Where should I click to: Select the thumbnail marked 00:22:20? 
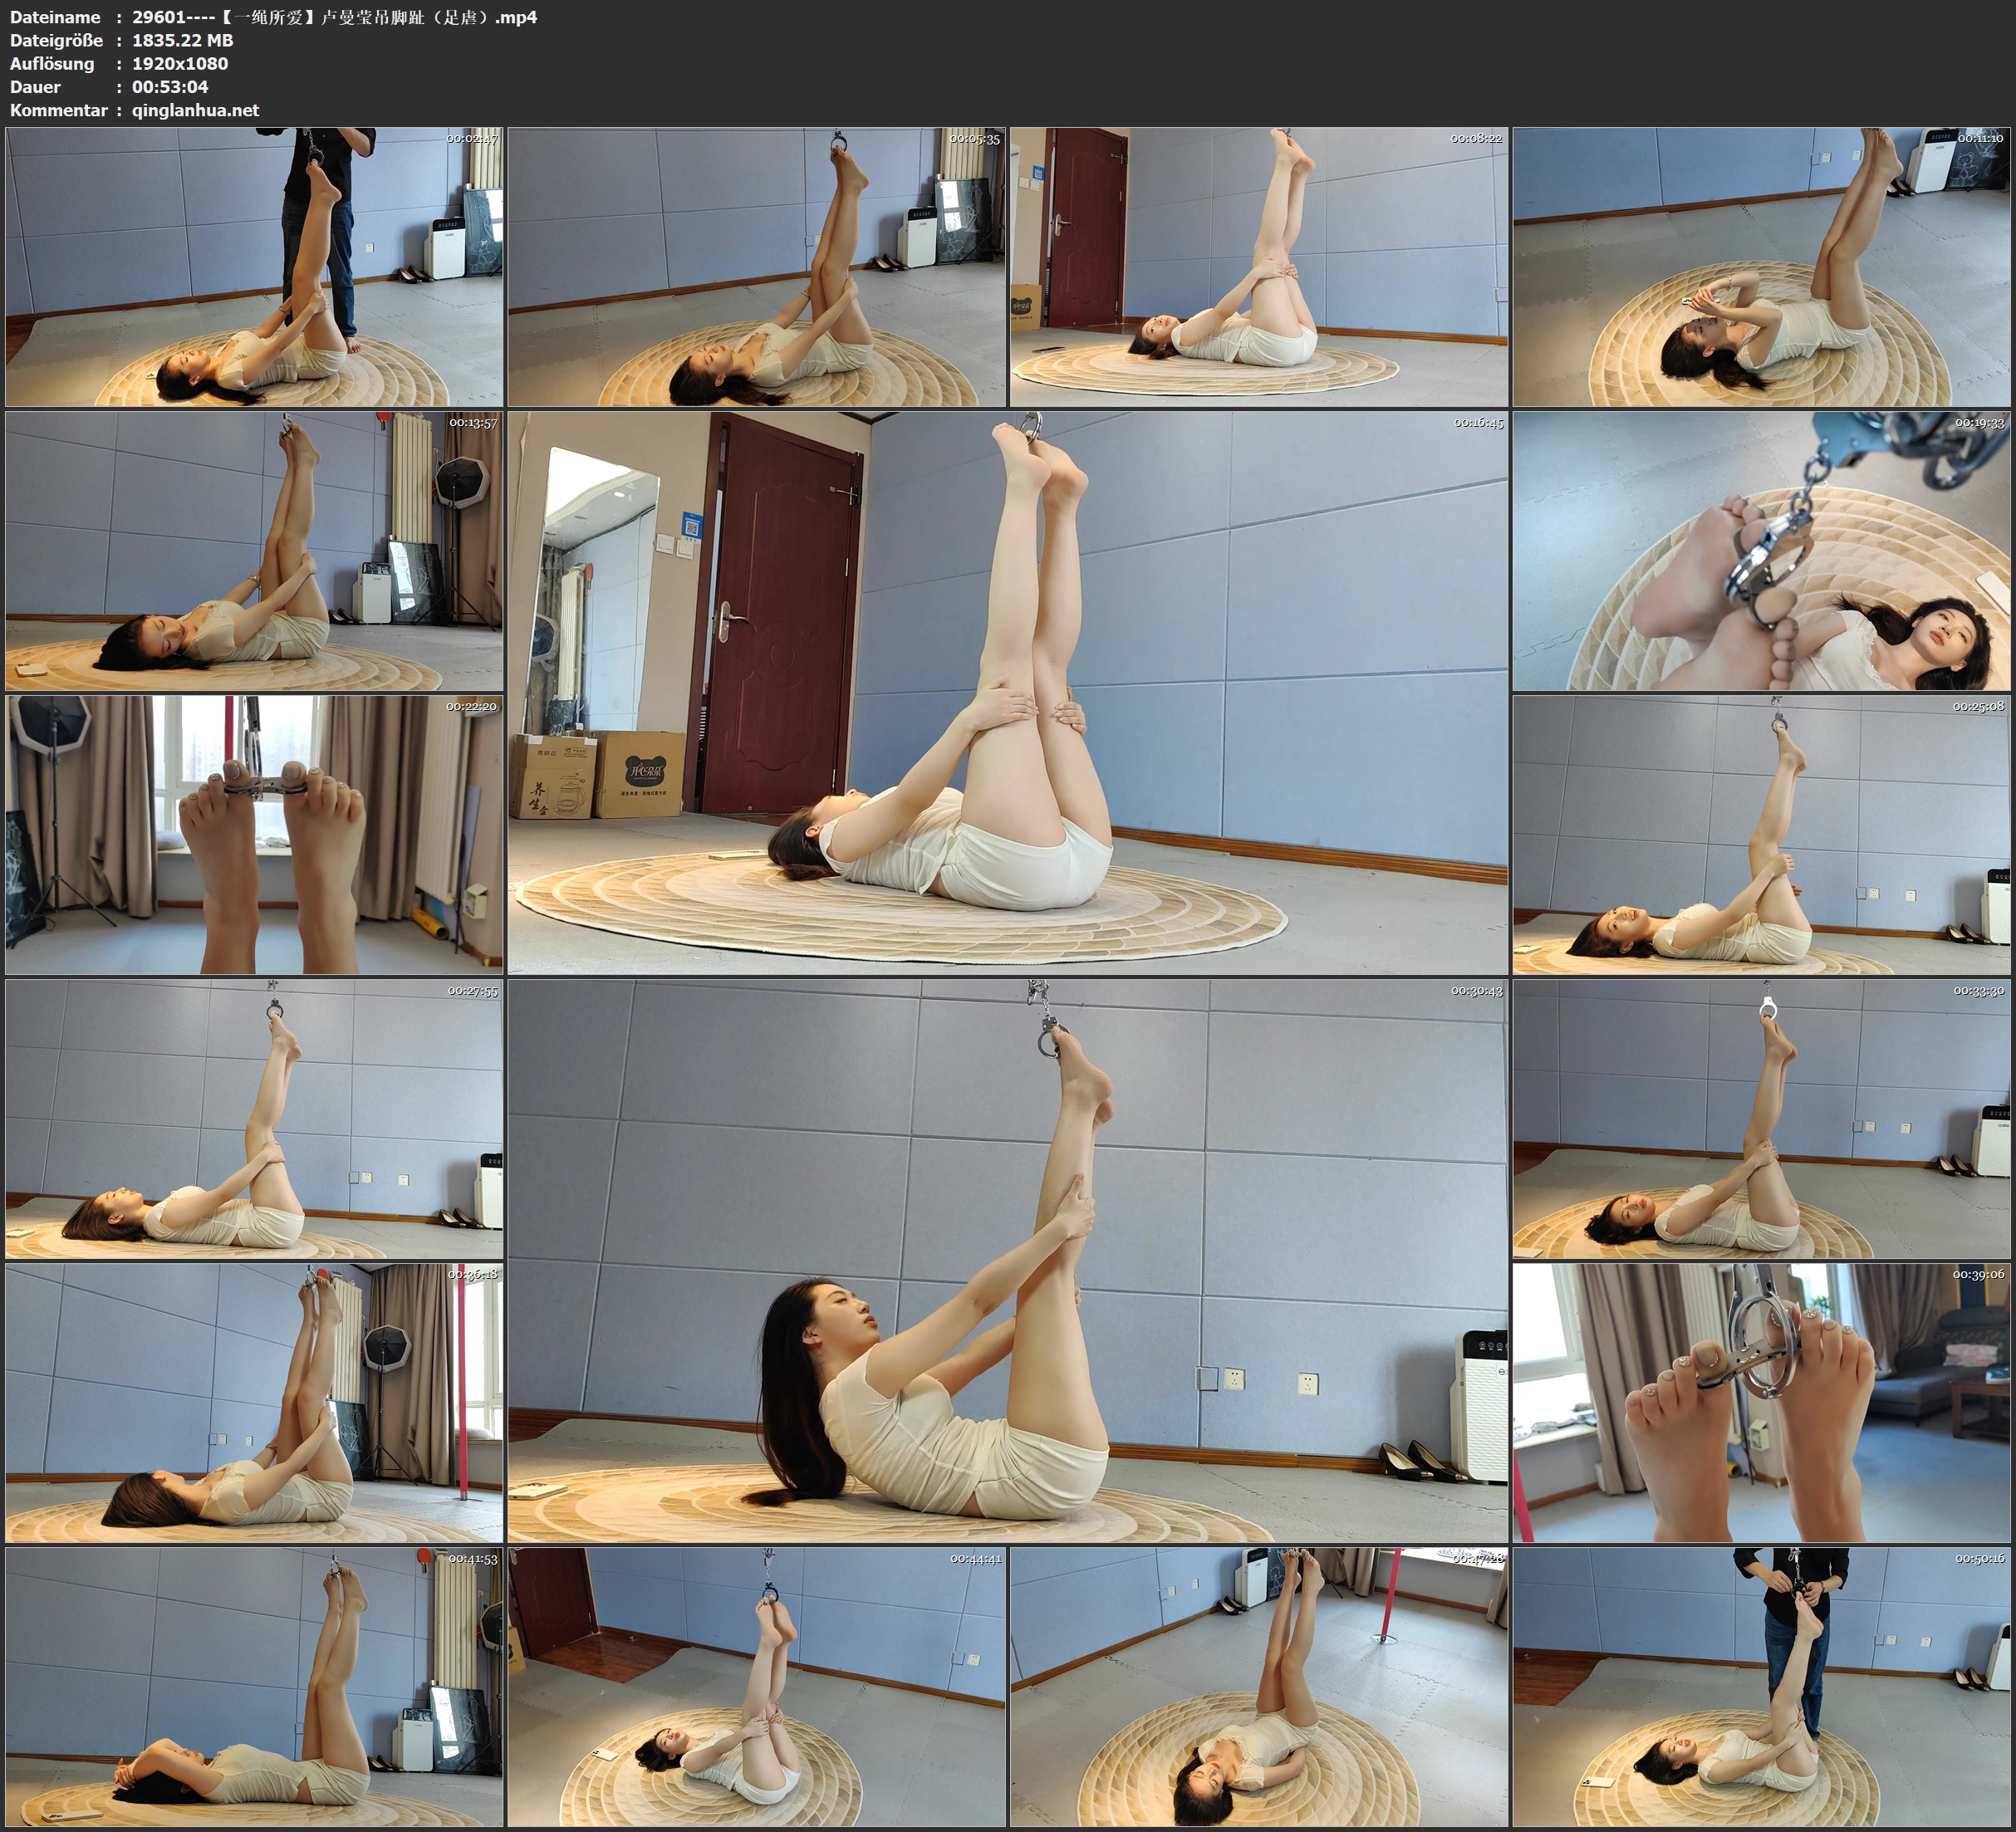coord(254,835)
